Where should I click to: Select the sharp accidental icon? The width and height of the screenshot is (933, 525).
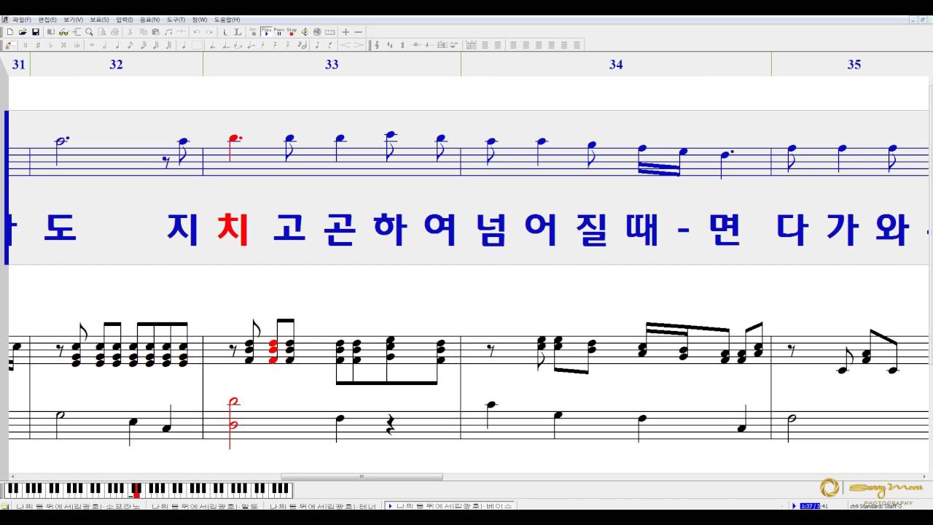click(x=38, y=44)
